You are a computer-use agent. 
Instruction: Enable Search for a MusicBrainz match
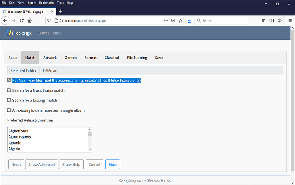coord(9,90)
